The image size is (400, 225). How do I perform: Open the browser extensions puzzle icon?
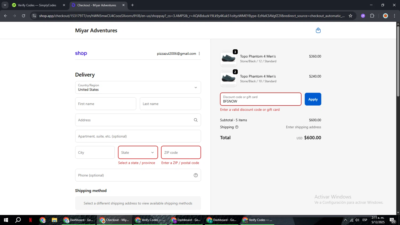click(x=372, y=16)
